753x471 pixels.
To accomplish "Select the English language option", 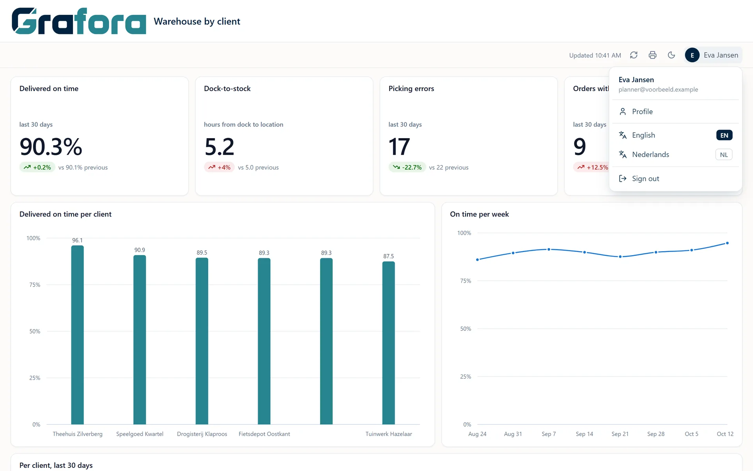I will pos(675,135).
